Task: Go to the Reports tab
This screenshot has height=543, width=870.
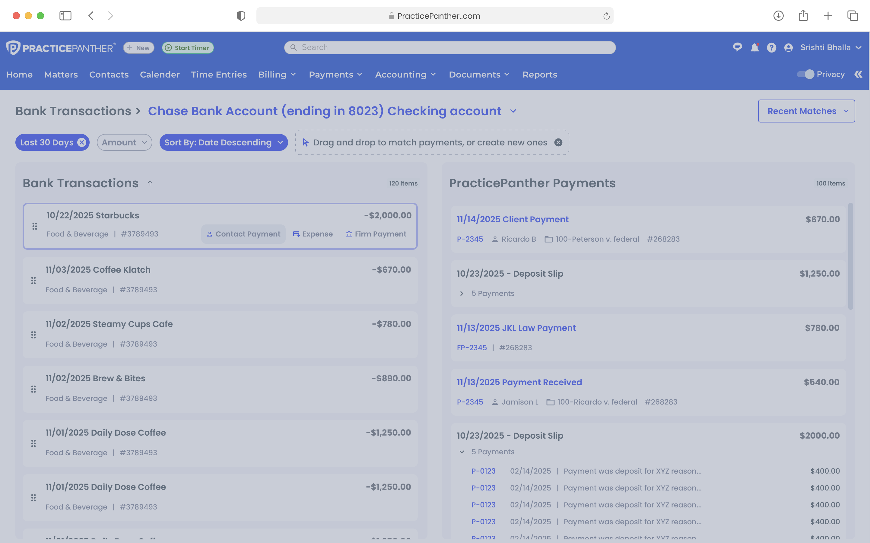Action: (x=540, y=74)
